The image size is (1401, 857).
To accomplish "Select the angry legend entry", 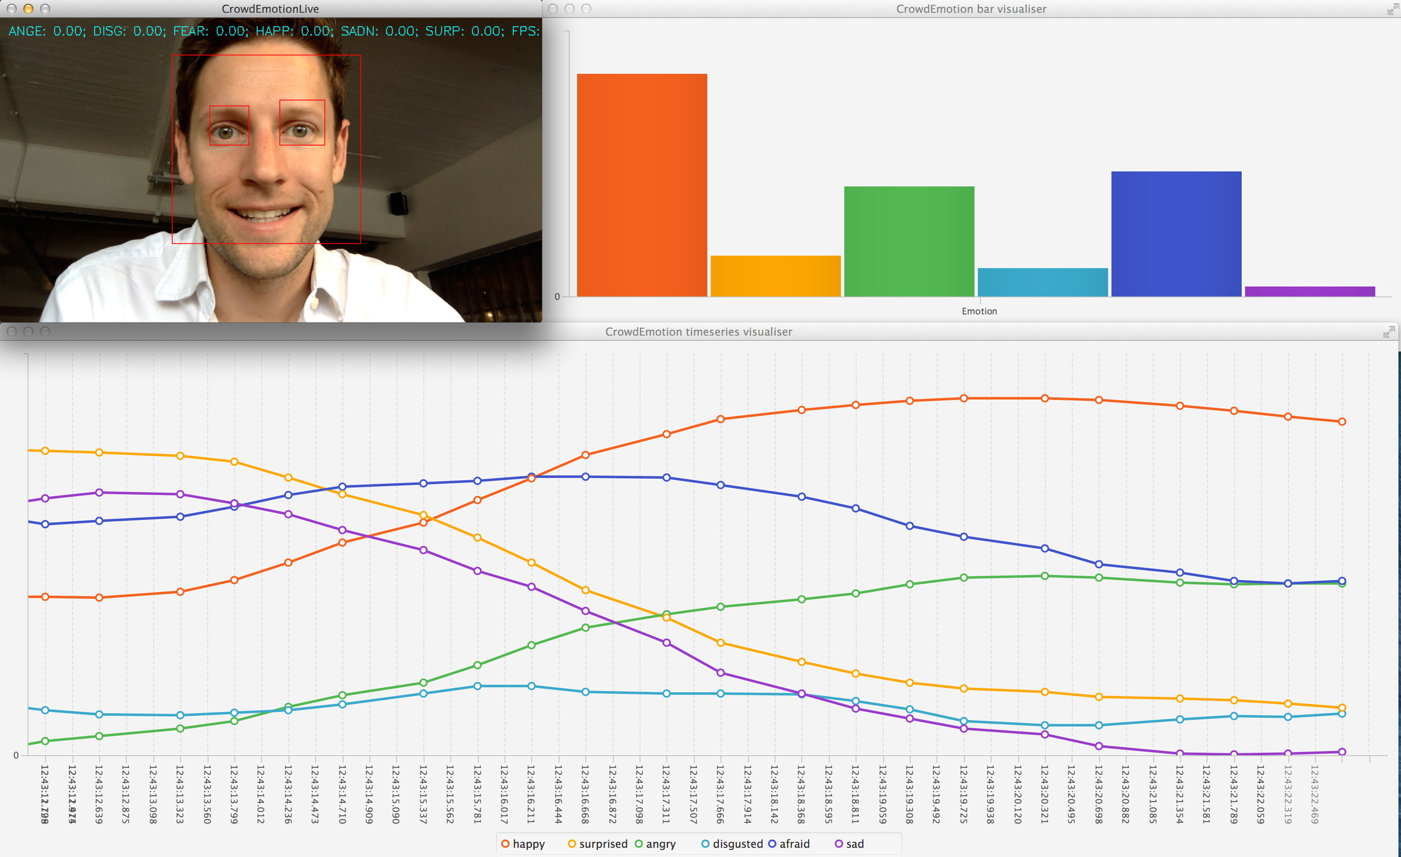I will click(655, 844).
